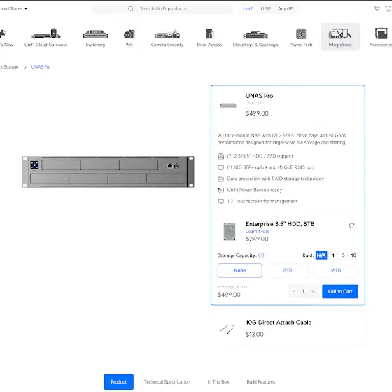The image size is (392, 392).
Task: Click the $249.00 HDD price
Action: click(257, 239)
